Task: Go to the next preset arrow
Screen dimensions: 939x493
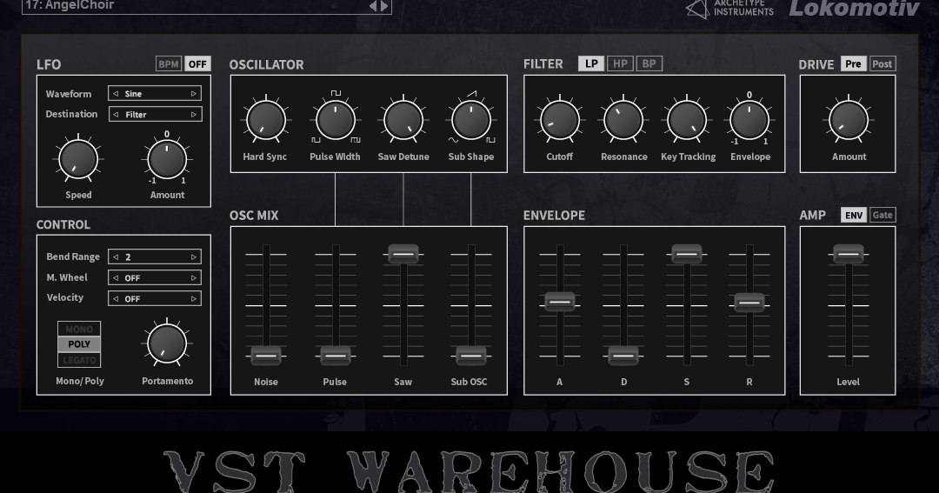Action: pos(384,6)
